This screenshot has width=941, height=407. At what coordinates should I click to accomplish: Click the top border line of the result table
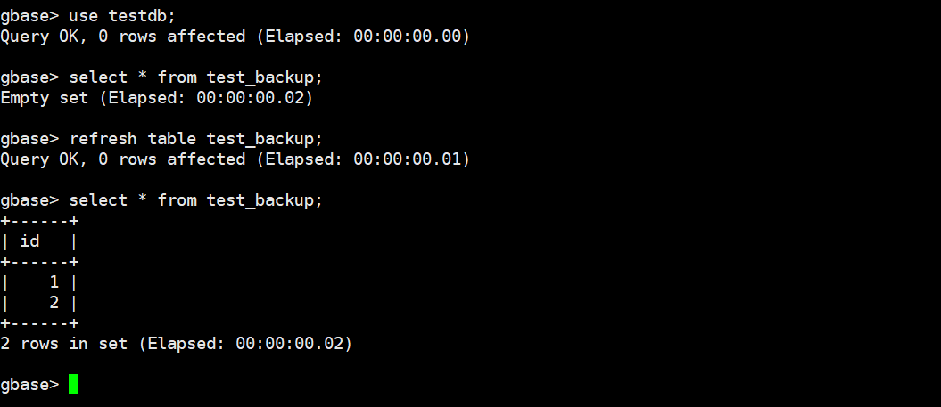click(x=39, y=221)
